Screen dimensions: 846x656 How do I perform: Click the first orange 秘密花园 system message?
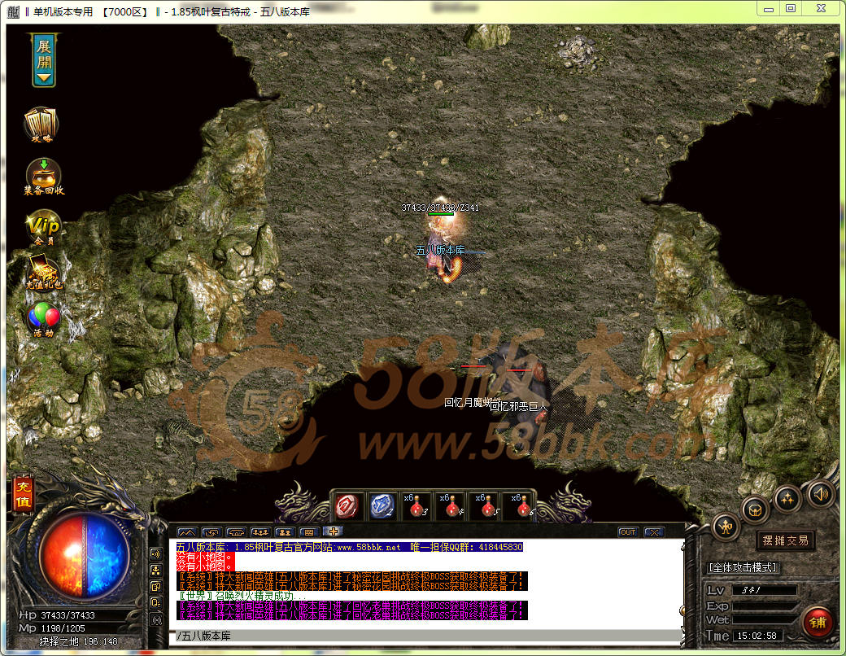click(351, 576)
